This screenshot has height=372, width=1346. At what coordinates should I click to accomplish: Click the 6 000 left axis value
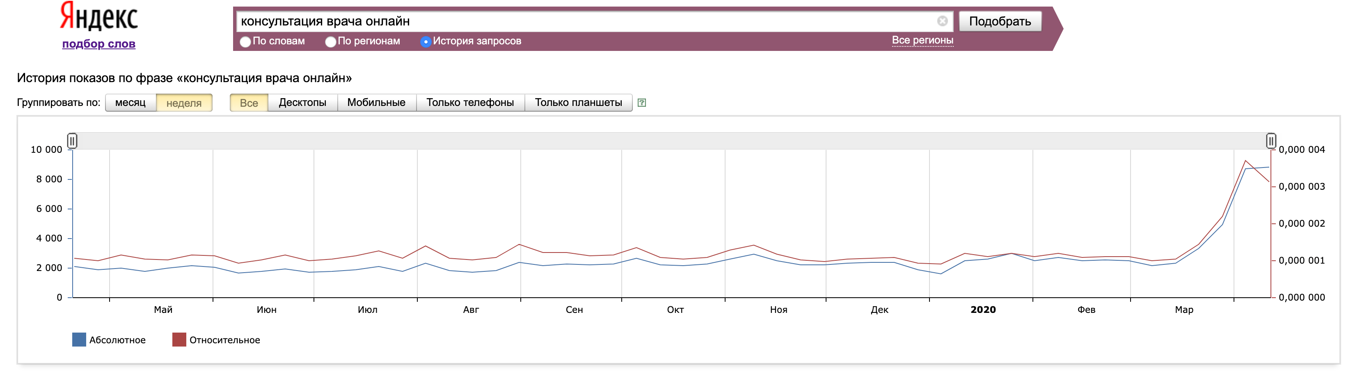49,209
